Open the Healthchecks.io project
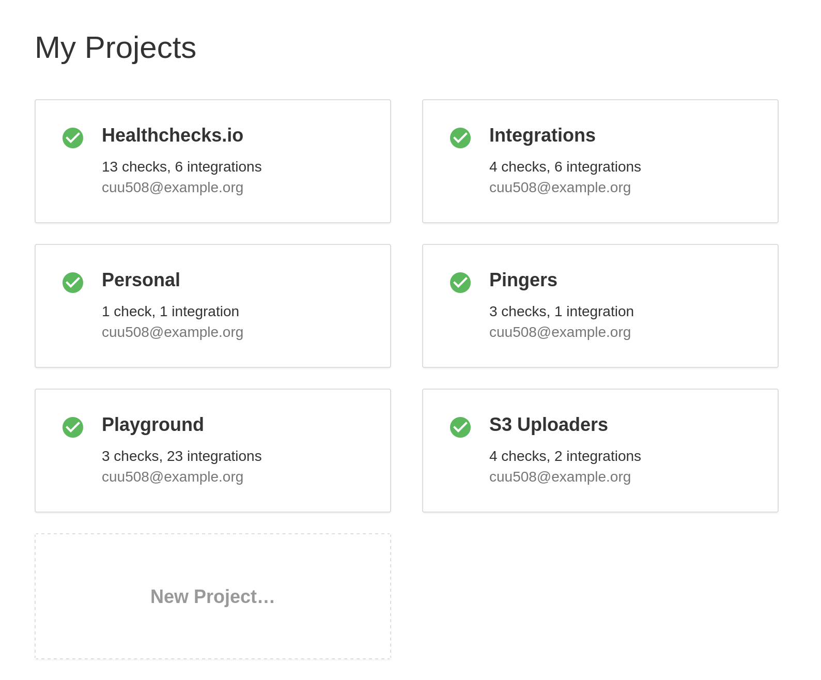The width and height of the screenshot is (821, 680). (173, 135)
